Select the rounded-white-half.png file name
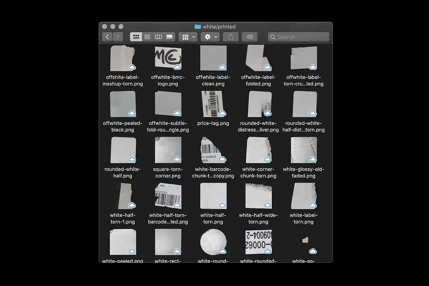Screen dimensions: 429x286 123,172
